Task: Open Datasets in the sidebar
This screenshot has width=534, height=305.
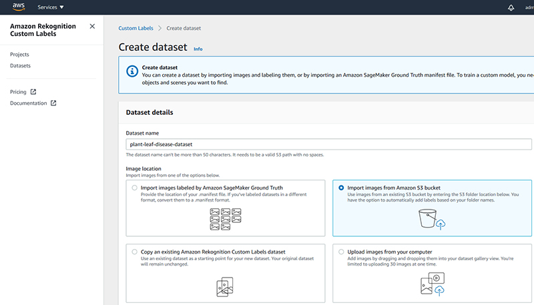Action: [20, 65]
